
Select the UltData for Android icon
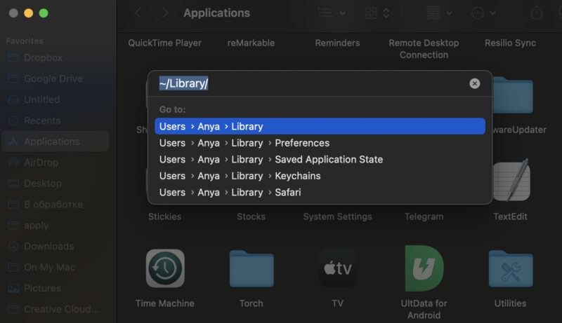[424, 268]
